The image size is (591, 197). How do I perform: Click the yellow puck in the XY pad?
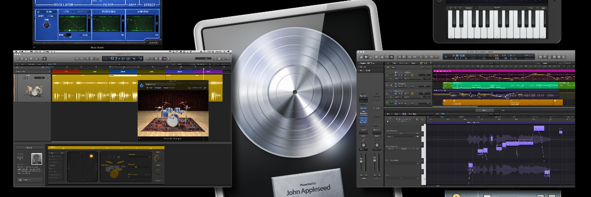point(91,156)
